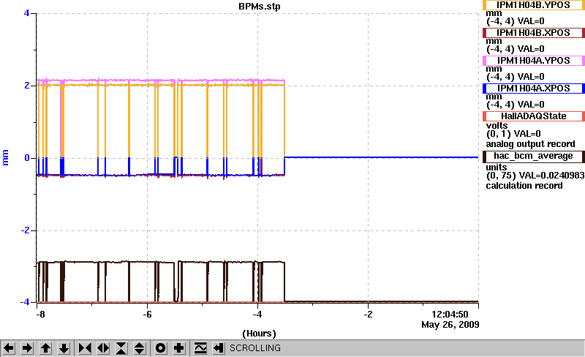Click the y-axis tick label 4
Image resolution: width=585 pixels, height=357 pixels.
[26, 13]
